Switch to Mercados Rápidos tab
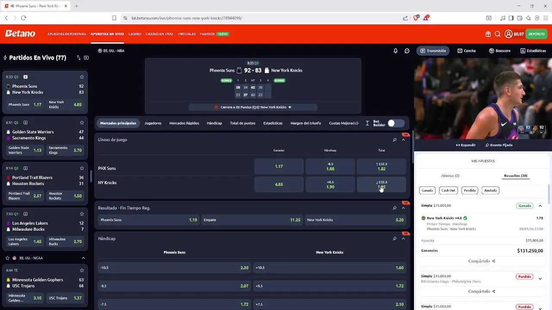The image size is (552, 310). 184,123
